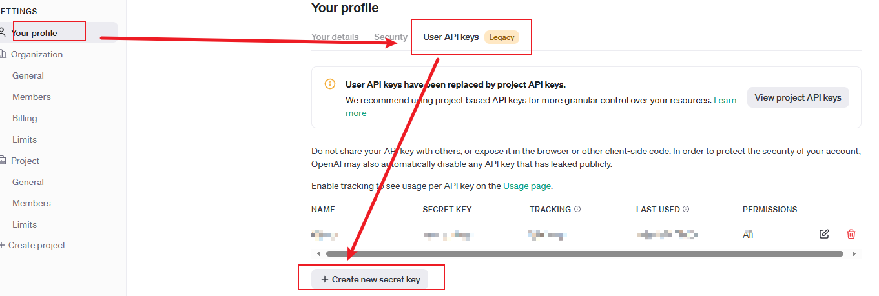Switch to Your details tab
Screen dimensions: 879x296
[x=335, y=37]
